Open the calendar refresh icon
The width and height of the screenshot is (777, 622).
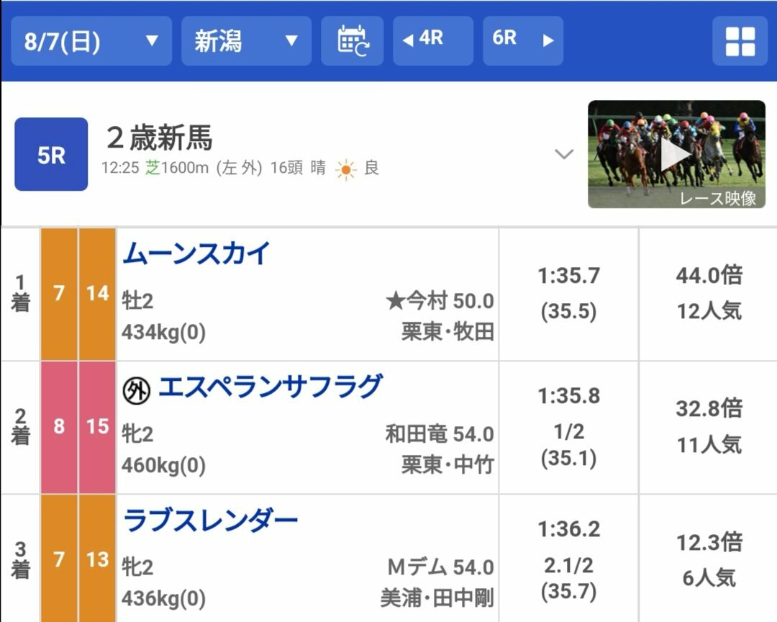[x=353, y=40]
